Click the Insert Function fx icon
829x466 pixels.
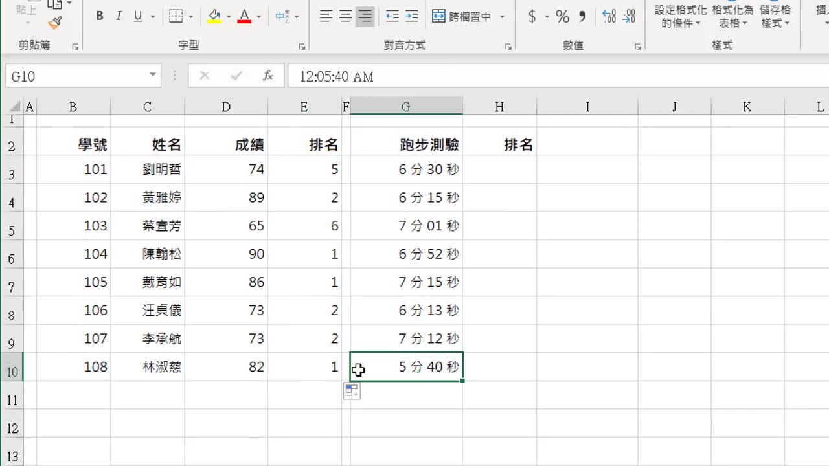(267, 76)
